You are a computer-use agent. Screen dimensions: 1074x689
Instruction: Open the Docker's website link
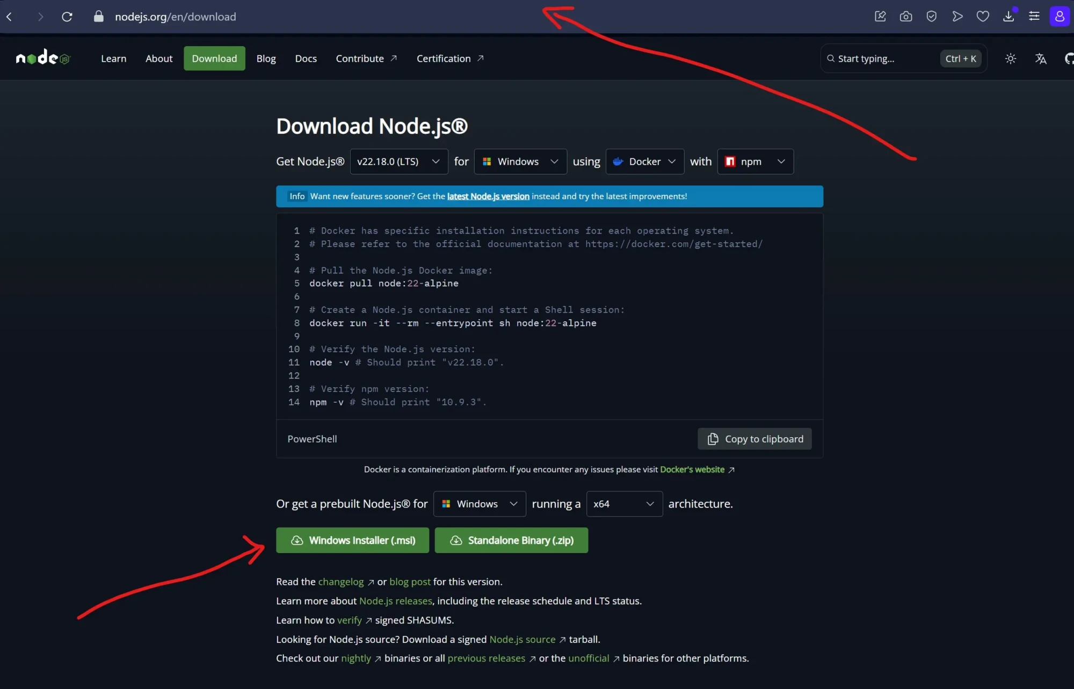tap(692, 469)
